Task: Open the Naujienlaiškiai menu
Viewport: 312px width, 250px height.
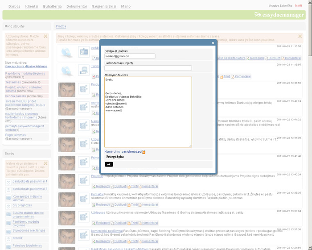Action: [104, 6]
